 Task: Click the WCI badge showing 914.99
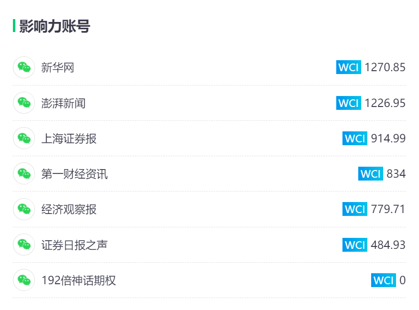(355, 138)
